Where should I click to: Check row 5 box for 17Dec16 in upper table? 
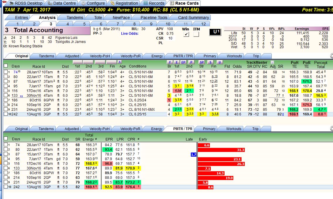pyautogui.click(x=6, y=91)
